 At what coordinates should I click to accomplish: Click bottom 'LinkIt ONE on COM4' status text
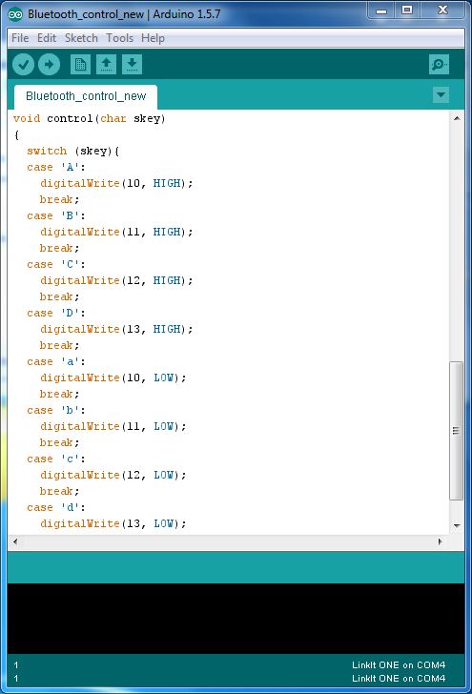tap(399, 679)
